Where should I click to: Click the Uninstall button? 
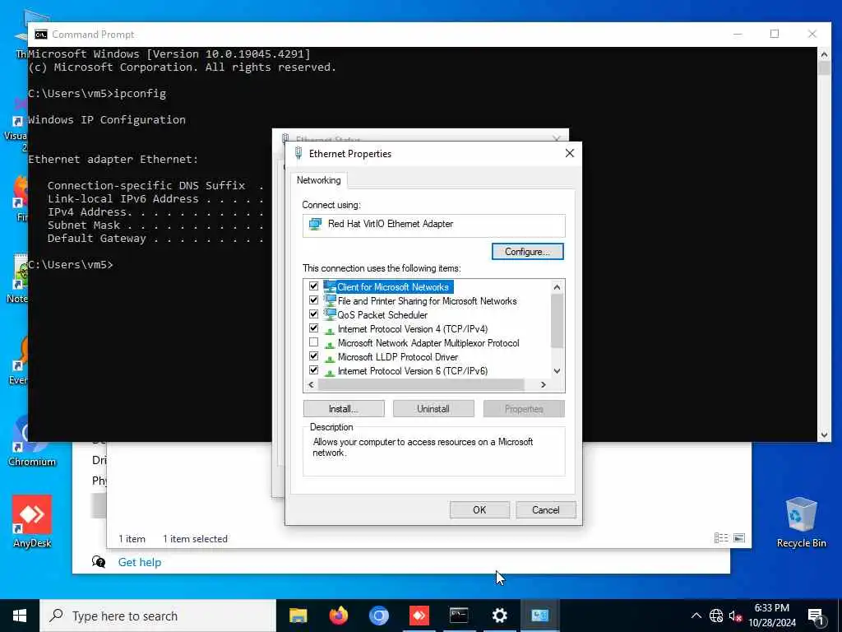[433, 409]
